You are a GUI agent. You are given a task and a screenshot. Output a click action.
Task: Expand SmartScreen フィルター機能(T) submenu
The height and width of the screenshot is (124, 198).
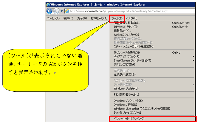152,61
